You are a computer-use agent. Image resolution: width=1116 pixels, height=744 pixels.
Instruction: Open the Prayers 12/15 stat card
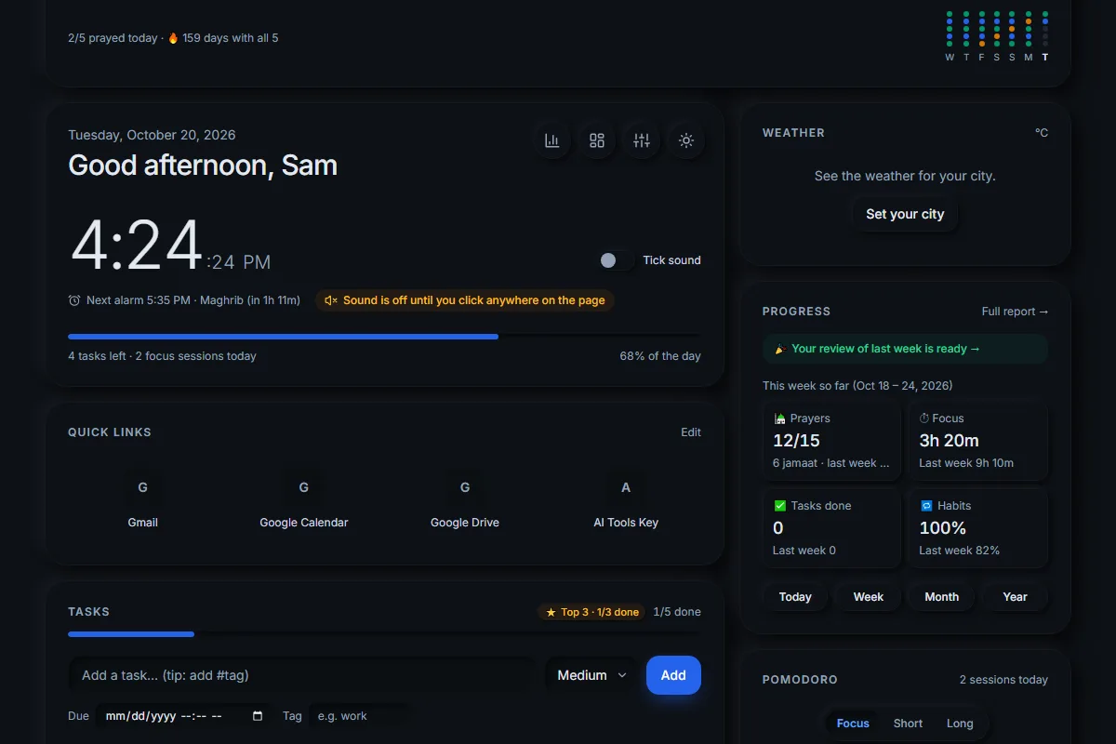pos(832,441)
